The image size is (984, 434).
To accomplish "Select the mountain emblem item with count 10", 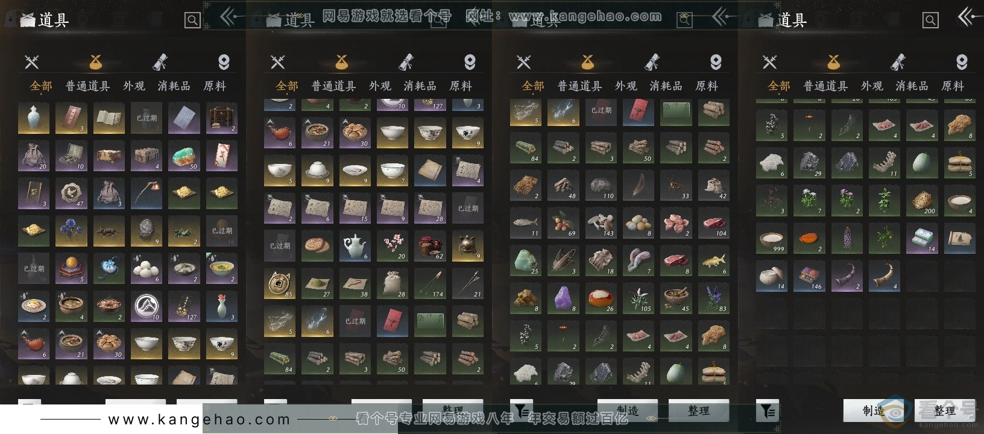I will pyautogui.click(x=147, y=306).
